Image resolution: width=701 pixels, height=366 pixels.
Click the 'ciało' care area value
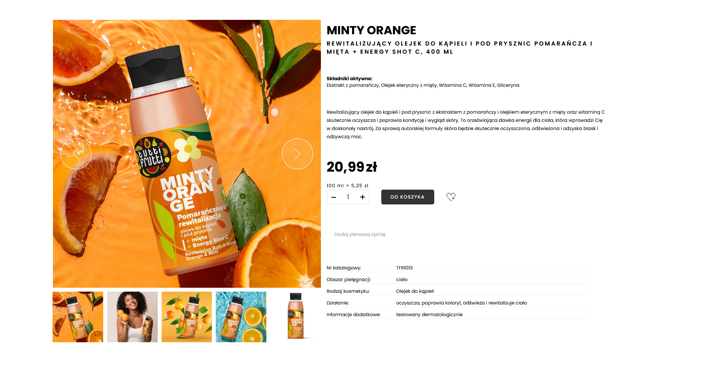[x=402, y=280]
